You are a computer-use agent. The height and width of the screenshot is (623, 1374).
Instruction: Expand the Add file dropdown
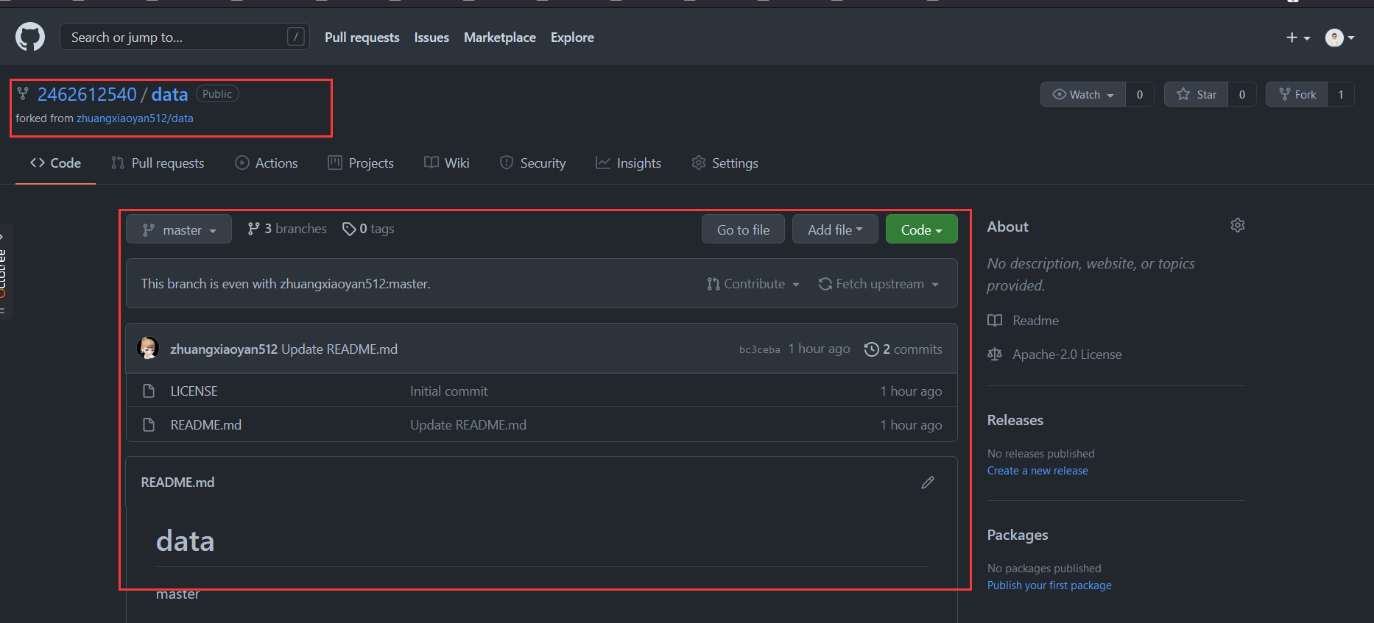click(835, 229)
